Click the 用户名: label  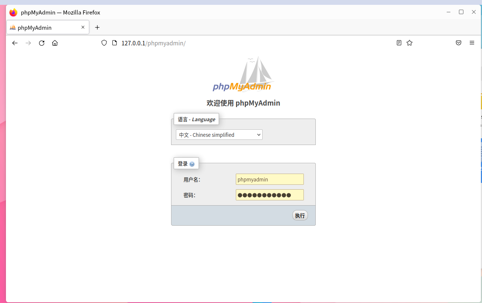192,180
